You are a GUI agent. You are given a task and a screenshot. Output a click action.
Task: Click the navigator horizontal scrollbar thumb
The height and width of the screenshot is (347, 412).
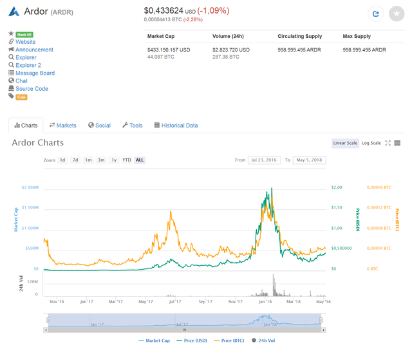click(185, 330)
